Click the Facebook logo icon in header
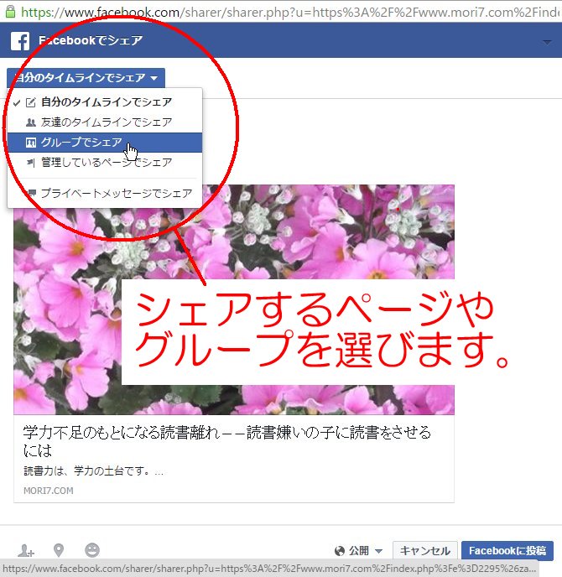The image size is (562, 577). [x=20, y=40]
